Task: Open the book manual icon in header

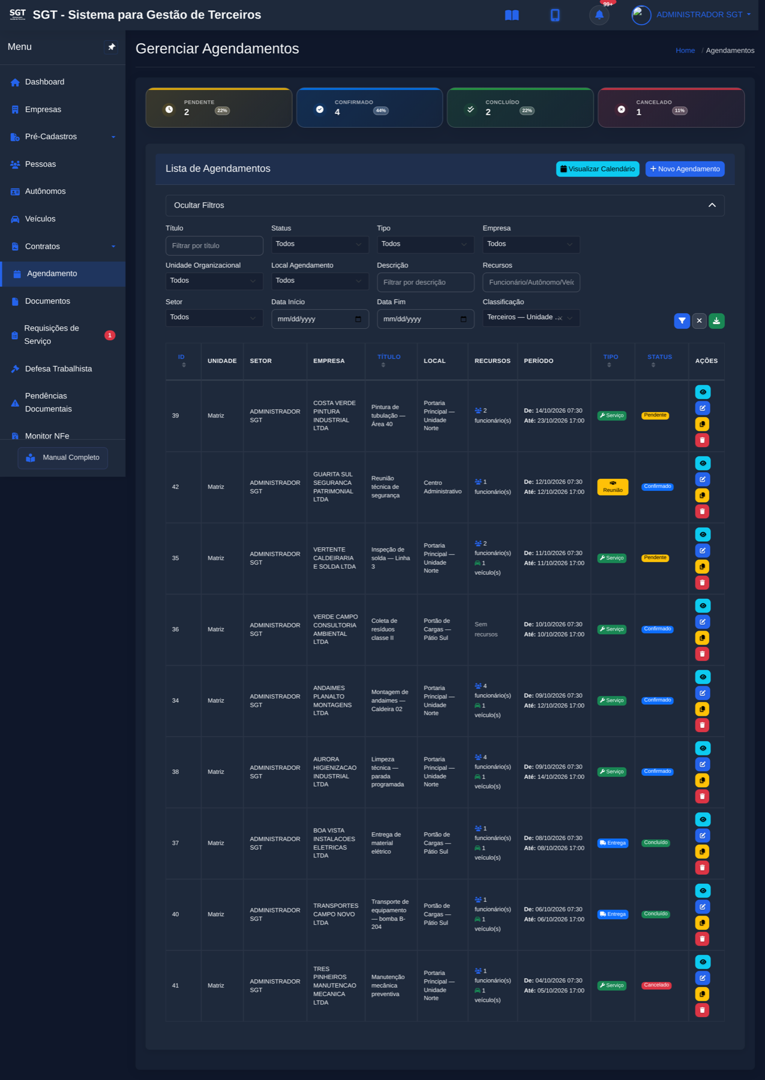Action: (x=512, y=15)
